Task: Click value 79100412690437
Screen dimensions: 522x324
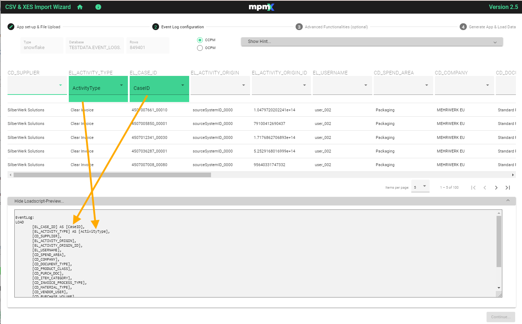Action: 269,124
